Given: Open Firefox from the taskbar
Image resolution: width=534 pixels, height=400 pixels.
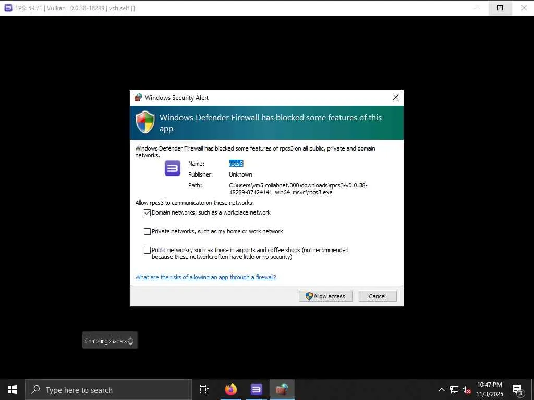Looking at the screenshot, I should tap(231, 390).
